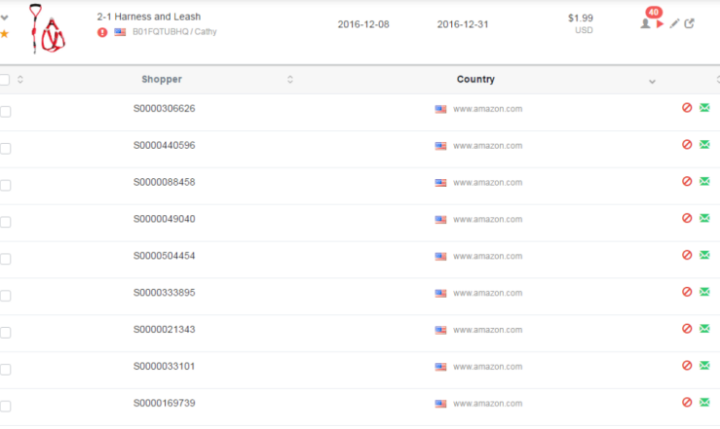
Task: Click the Country column header
Action: [x=475, y=80]
